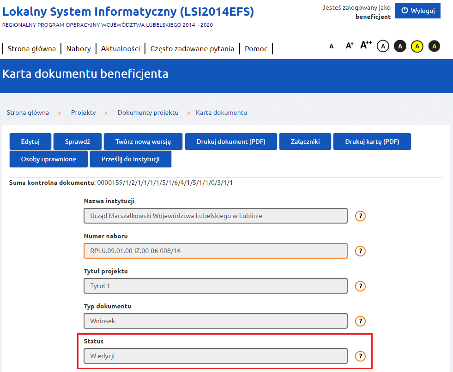Click Lokalny System Informatyczny title

[x=128, y=12]
